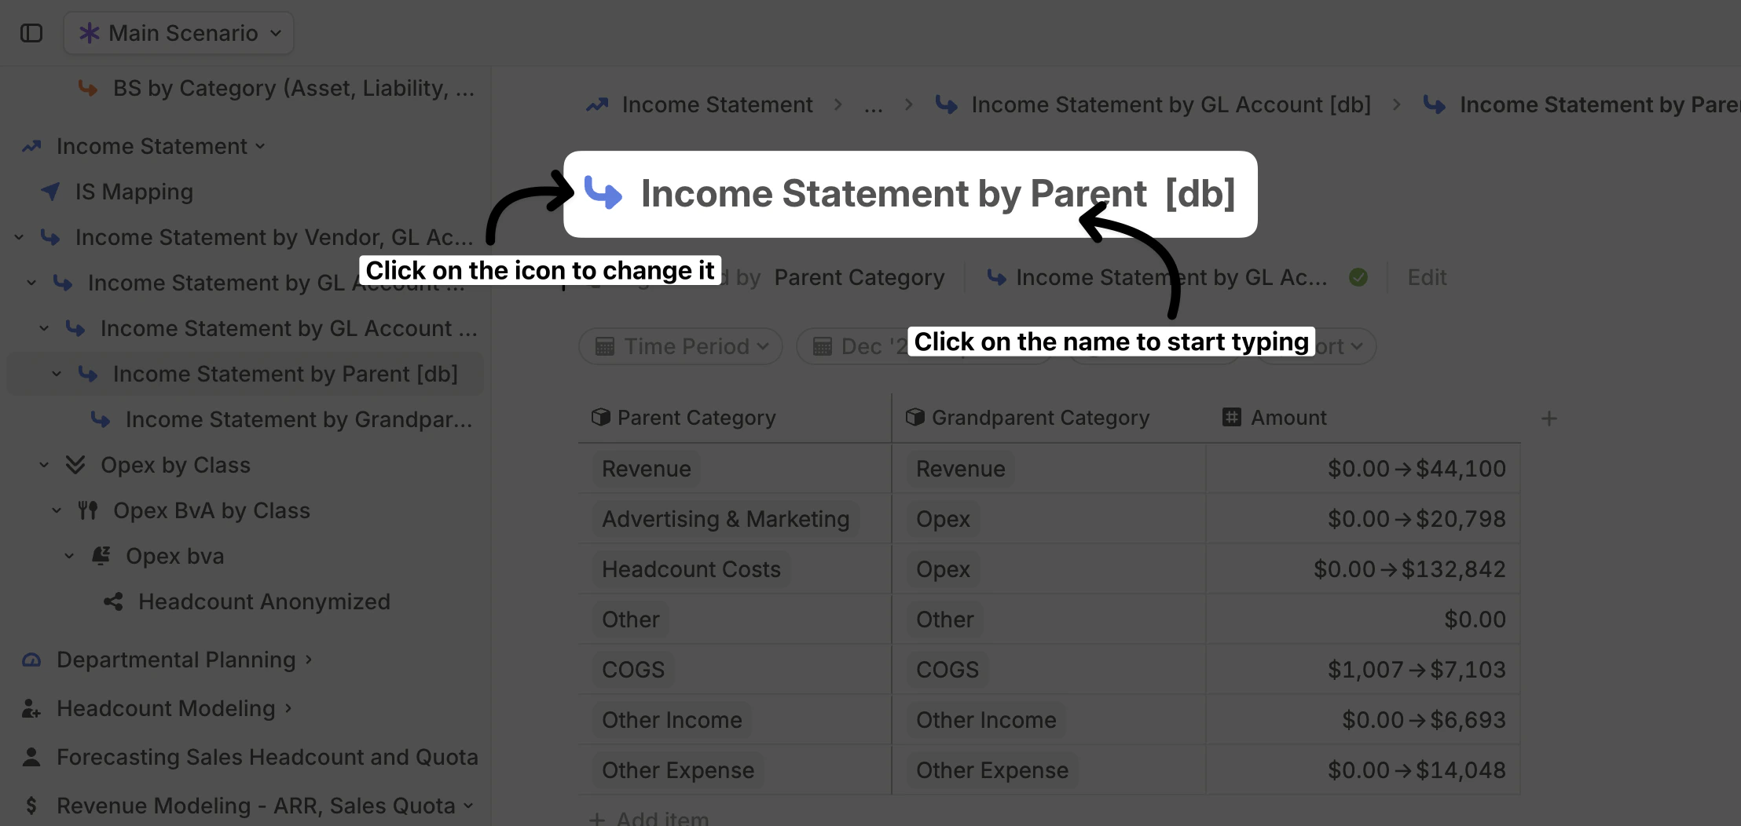Click the breadcrumb ellipsis item
1741x826 pixels.
(x=873, y=104)
